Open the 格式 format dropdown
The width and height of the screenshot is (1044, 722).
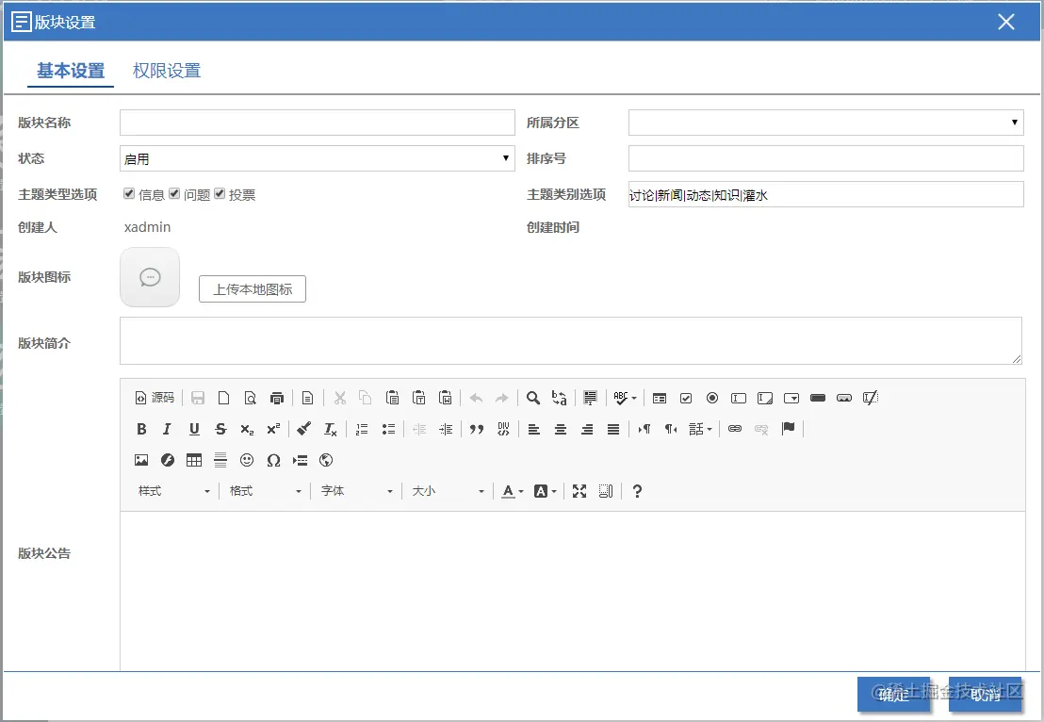[265, 492]
